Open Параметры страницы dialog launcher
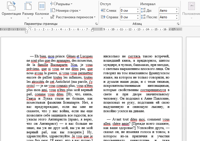 (x=97, y=24)
